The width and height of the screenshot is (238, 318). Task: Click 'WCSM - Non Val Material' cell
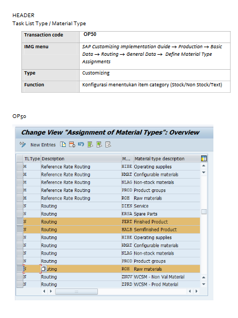[167, 277]
